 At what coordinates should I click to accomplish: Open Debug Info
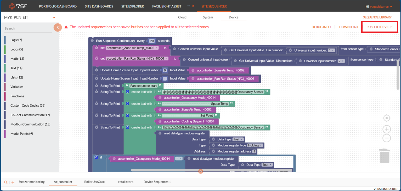pyautogui.click(x=321, y=27)
